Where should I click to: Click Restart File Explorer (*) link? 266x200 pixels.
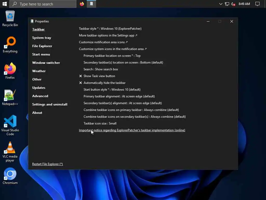click(48, 164)
